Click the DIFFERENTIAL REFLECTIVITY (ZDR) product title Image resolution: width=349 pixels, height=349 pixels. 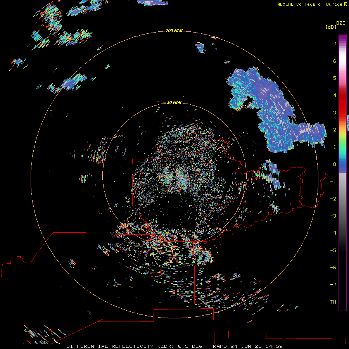121,346
